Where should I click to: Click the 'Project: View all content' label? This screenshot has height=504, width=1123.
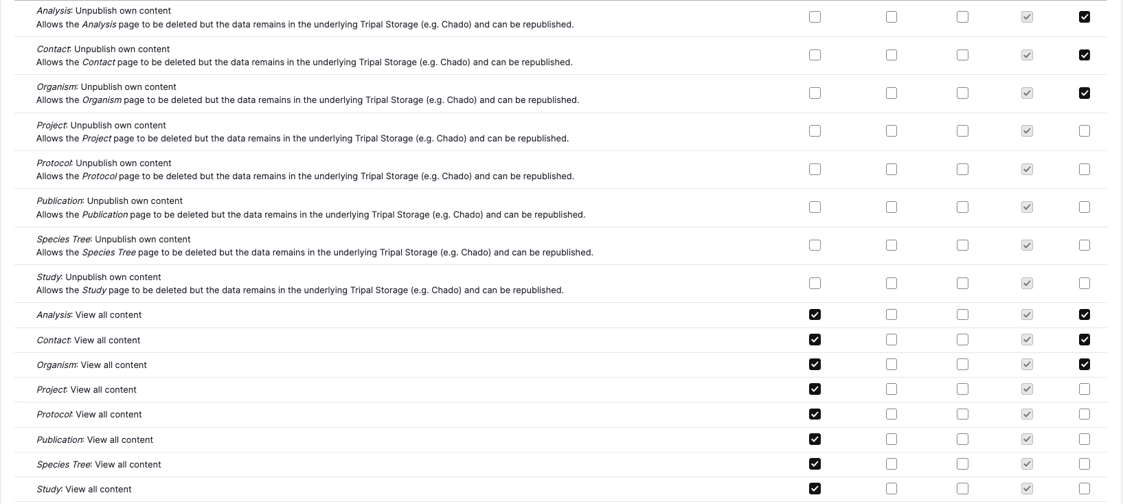click(87, 390)
